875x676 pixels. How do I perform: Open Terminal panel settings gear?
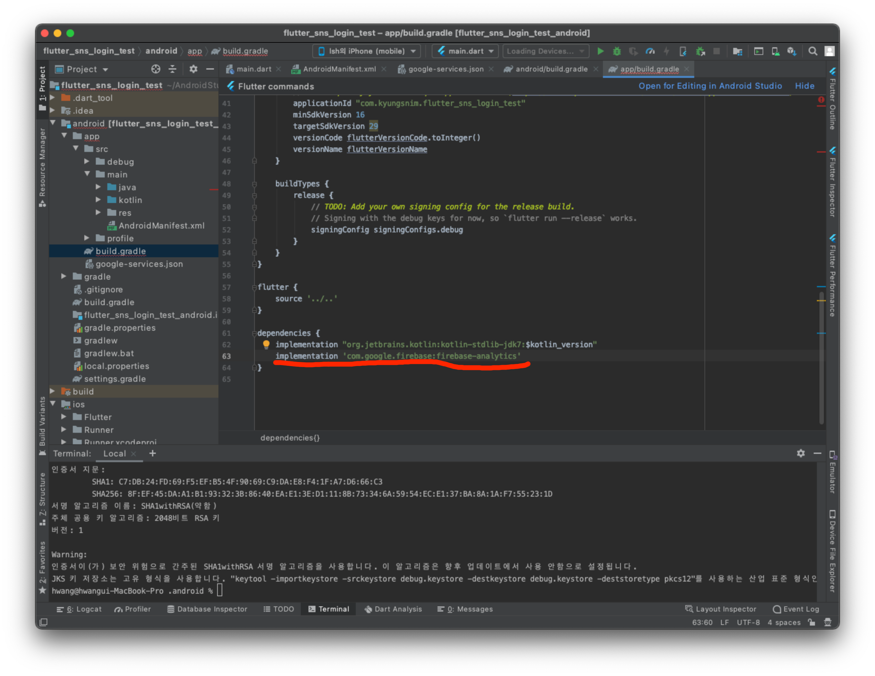(x=801, y=453)
